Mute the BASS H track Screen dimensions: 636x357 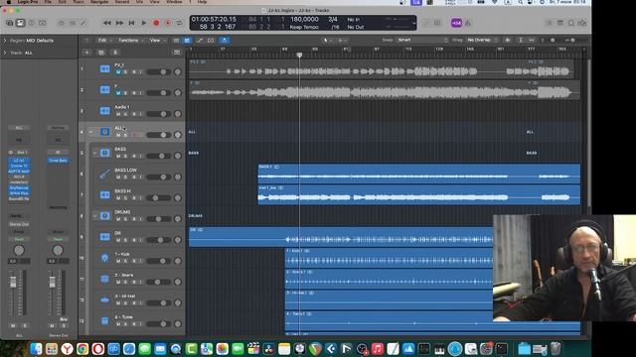118,198
